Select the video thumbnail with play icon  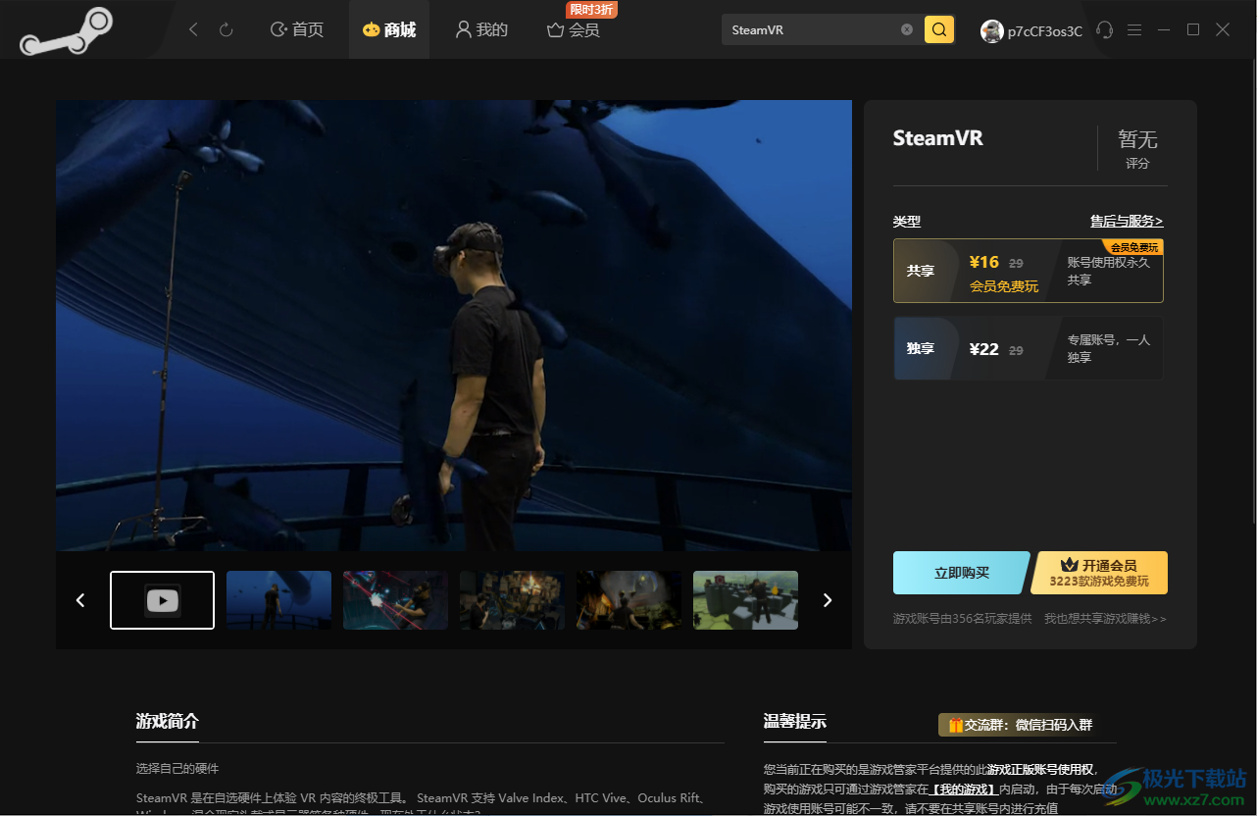(x=162, y=600)
